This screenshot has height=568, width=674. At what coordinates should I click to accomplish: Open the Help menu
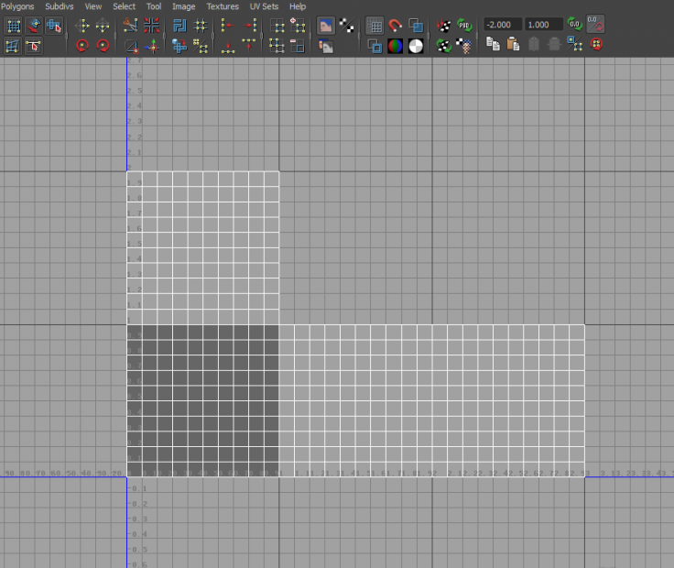pyautogui.click(x=298, y=6)
